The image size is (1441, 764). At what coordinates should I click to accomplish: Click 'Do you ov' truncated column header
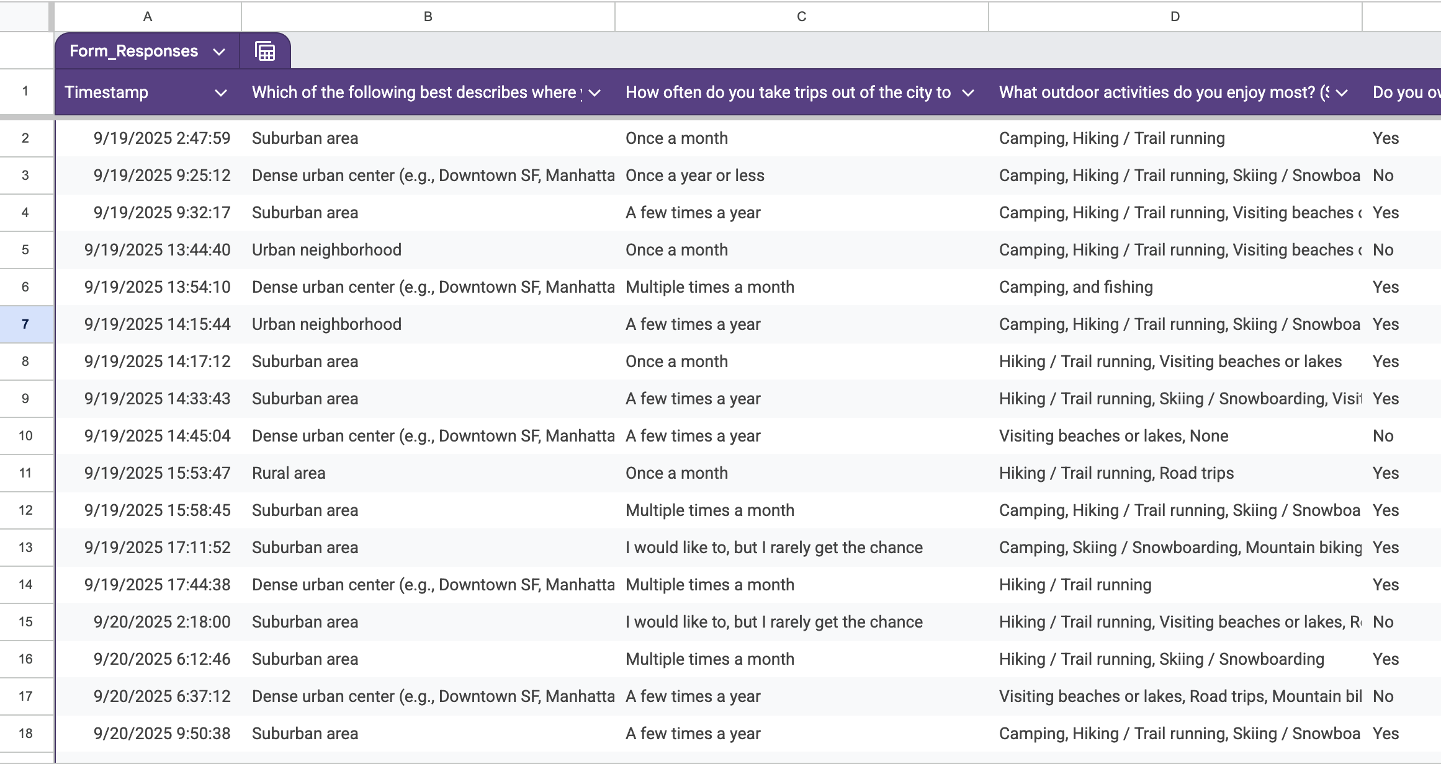click(x=1402, y=92)
